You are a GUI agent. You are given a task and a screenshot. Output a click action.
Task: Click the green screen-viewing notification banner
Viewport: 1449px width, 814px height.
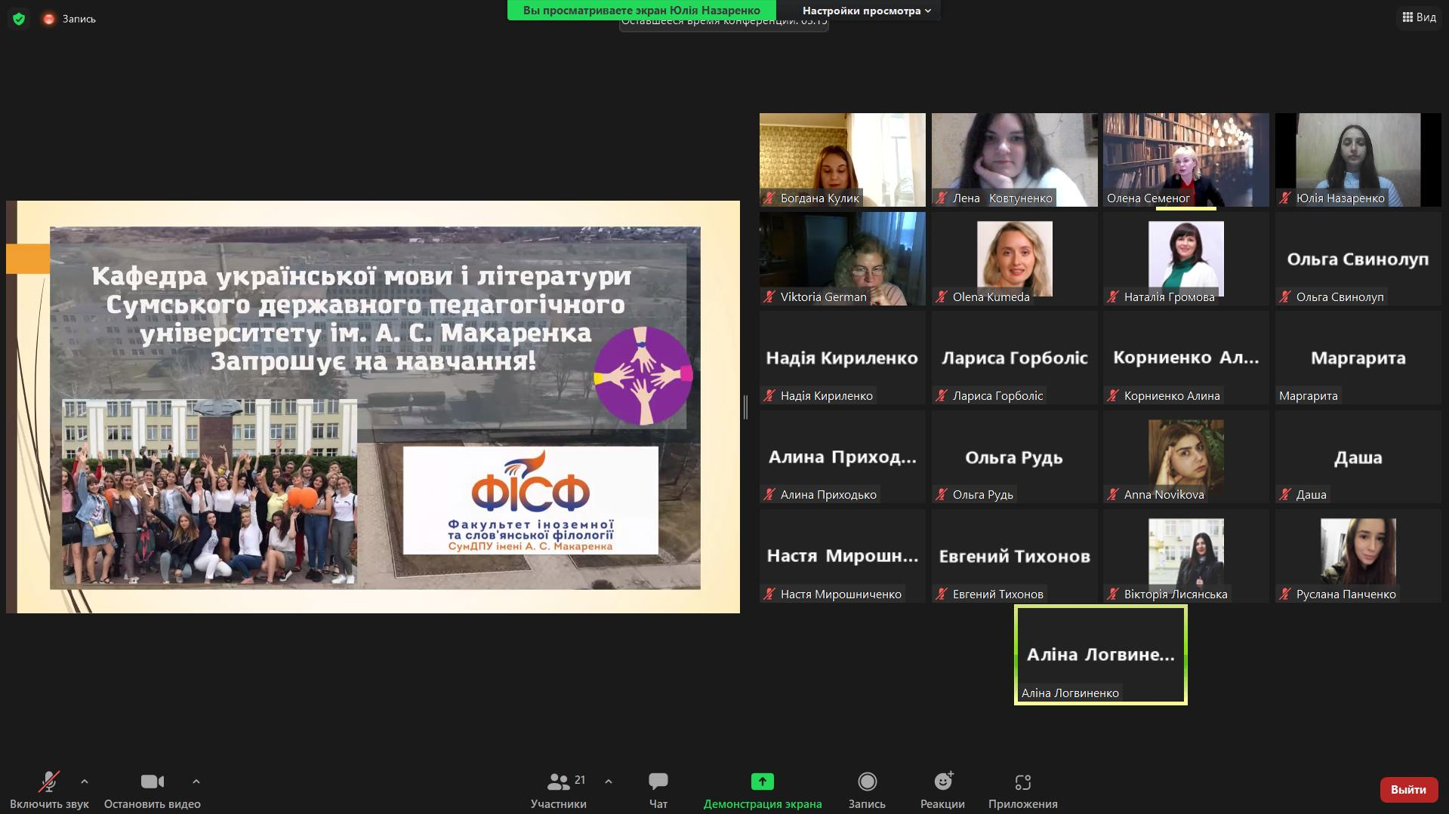pos(641,11)
